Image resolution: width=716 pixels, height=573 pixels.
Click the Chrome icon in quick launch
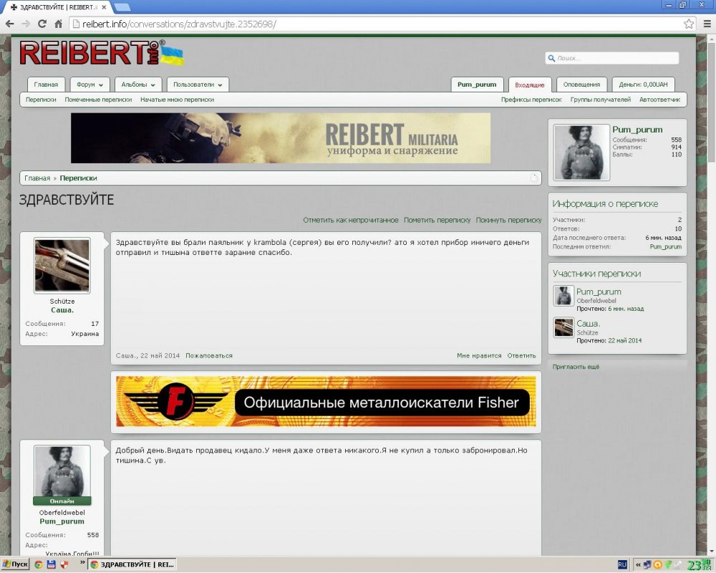coord(39,564)
